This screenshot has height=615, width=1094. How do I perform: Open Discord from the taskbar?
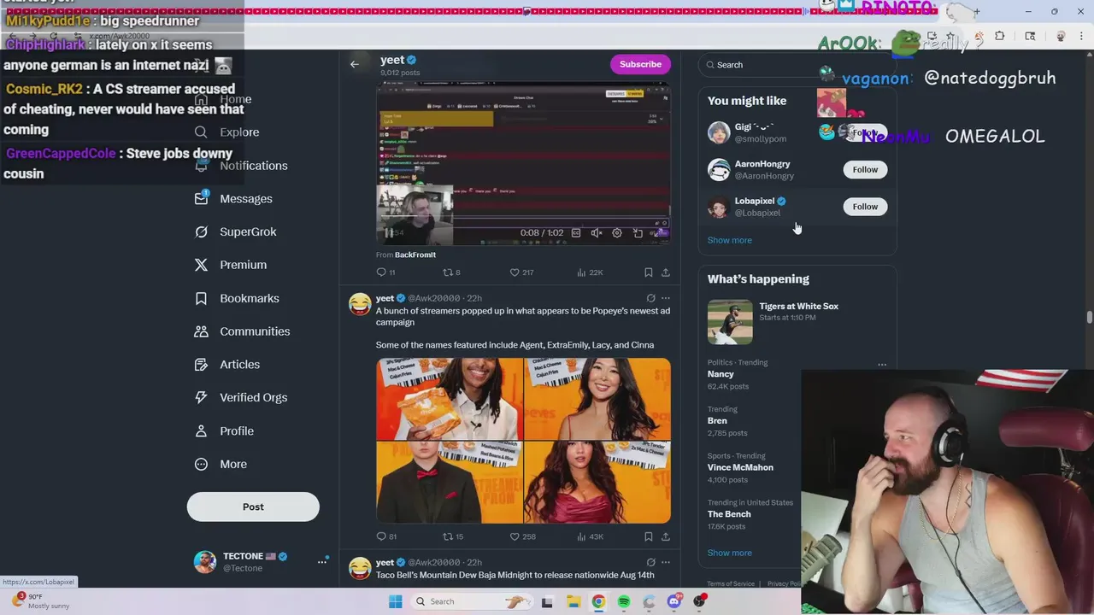(x=674, y=601)
